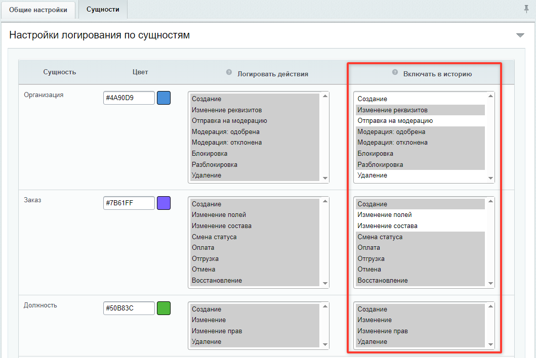Open the purple color swatch for Заказ
536x358 pixels.
[164, 203]
